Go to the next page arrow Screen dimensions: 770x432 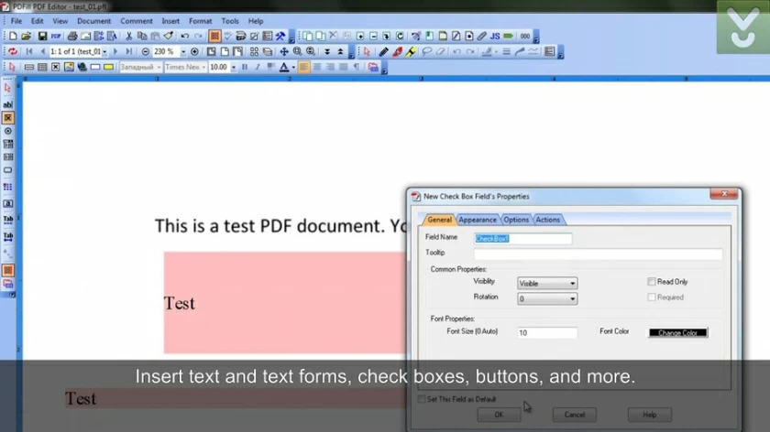click(115, 51)
